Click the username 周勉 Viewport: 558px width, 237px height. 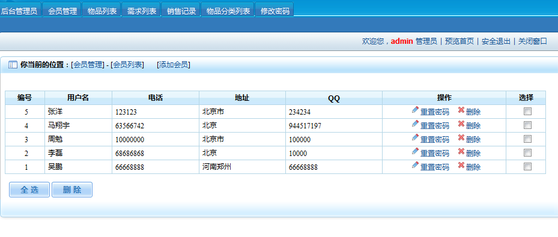point(55,139)
